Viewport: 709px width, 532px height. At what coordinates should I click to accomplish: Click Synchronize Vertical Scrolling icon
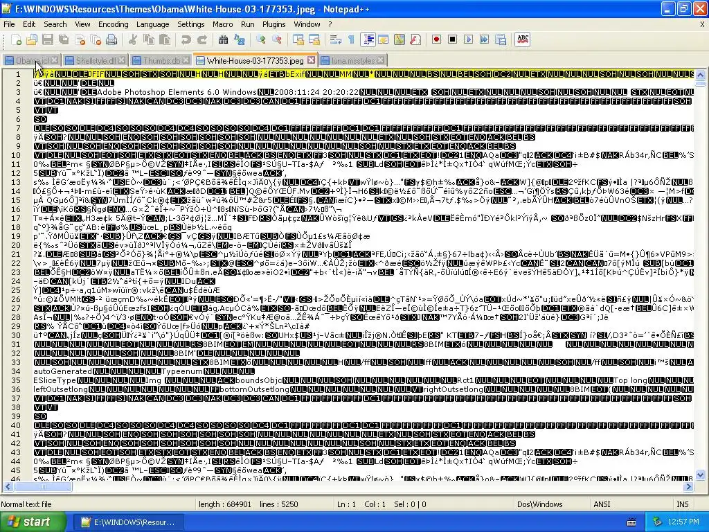coord(298,39)
